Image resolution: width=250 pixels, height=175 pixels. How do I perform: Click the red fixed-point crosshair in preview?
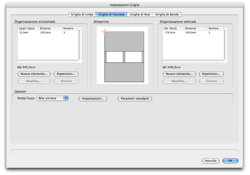[x=104, y=32]
